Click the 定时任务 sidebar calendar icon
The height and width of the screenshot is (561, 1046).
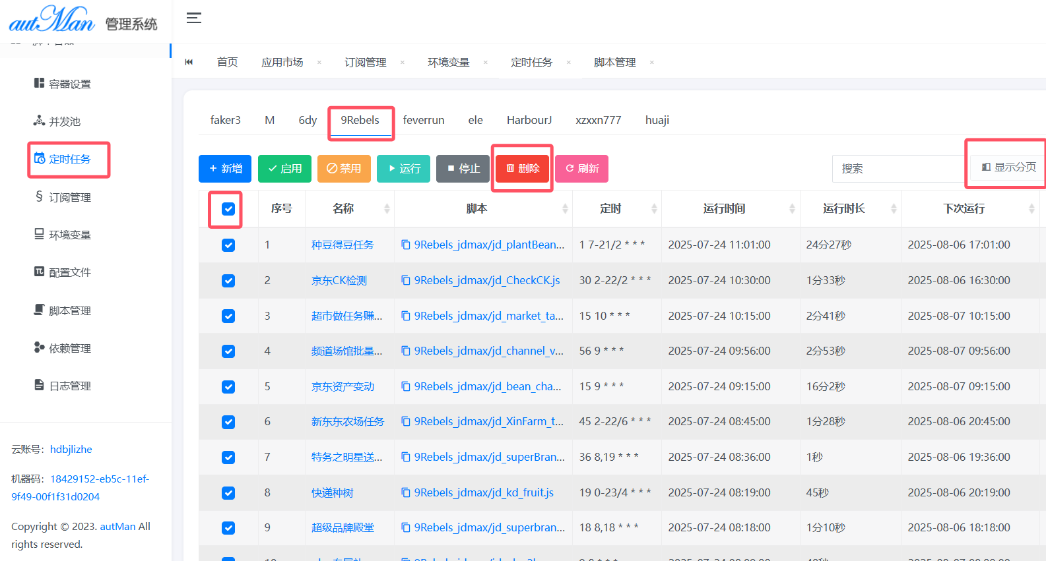40,158
